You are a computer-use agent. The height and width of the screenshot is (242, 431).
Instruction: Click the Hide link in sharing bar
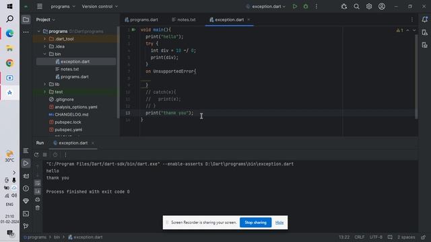click(x=279, y=223)
